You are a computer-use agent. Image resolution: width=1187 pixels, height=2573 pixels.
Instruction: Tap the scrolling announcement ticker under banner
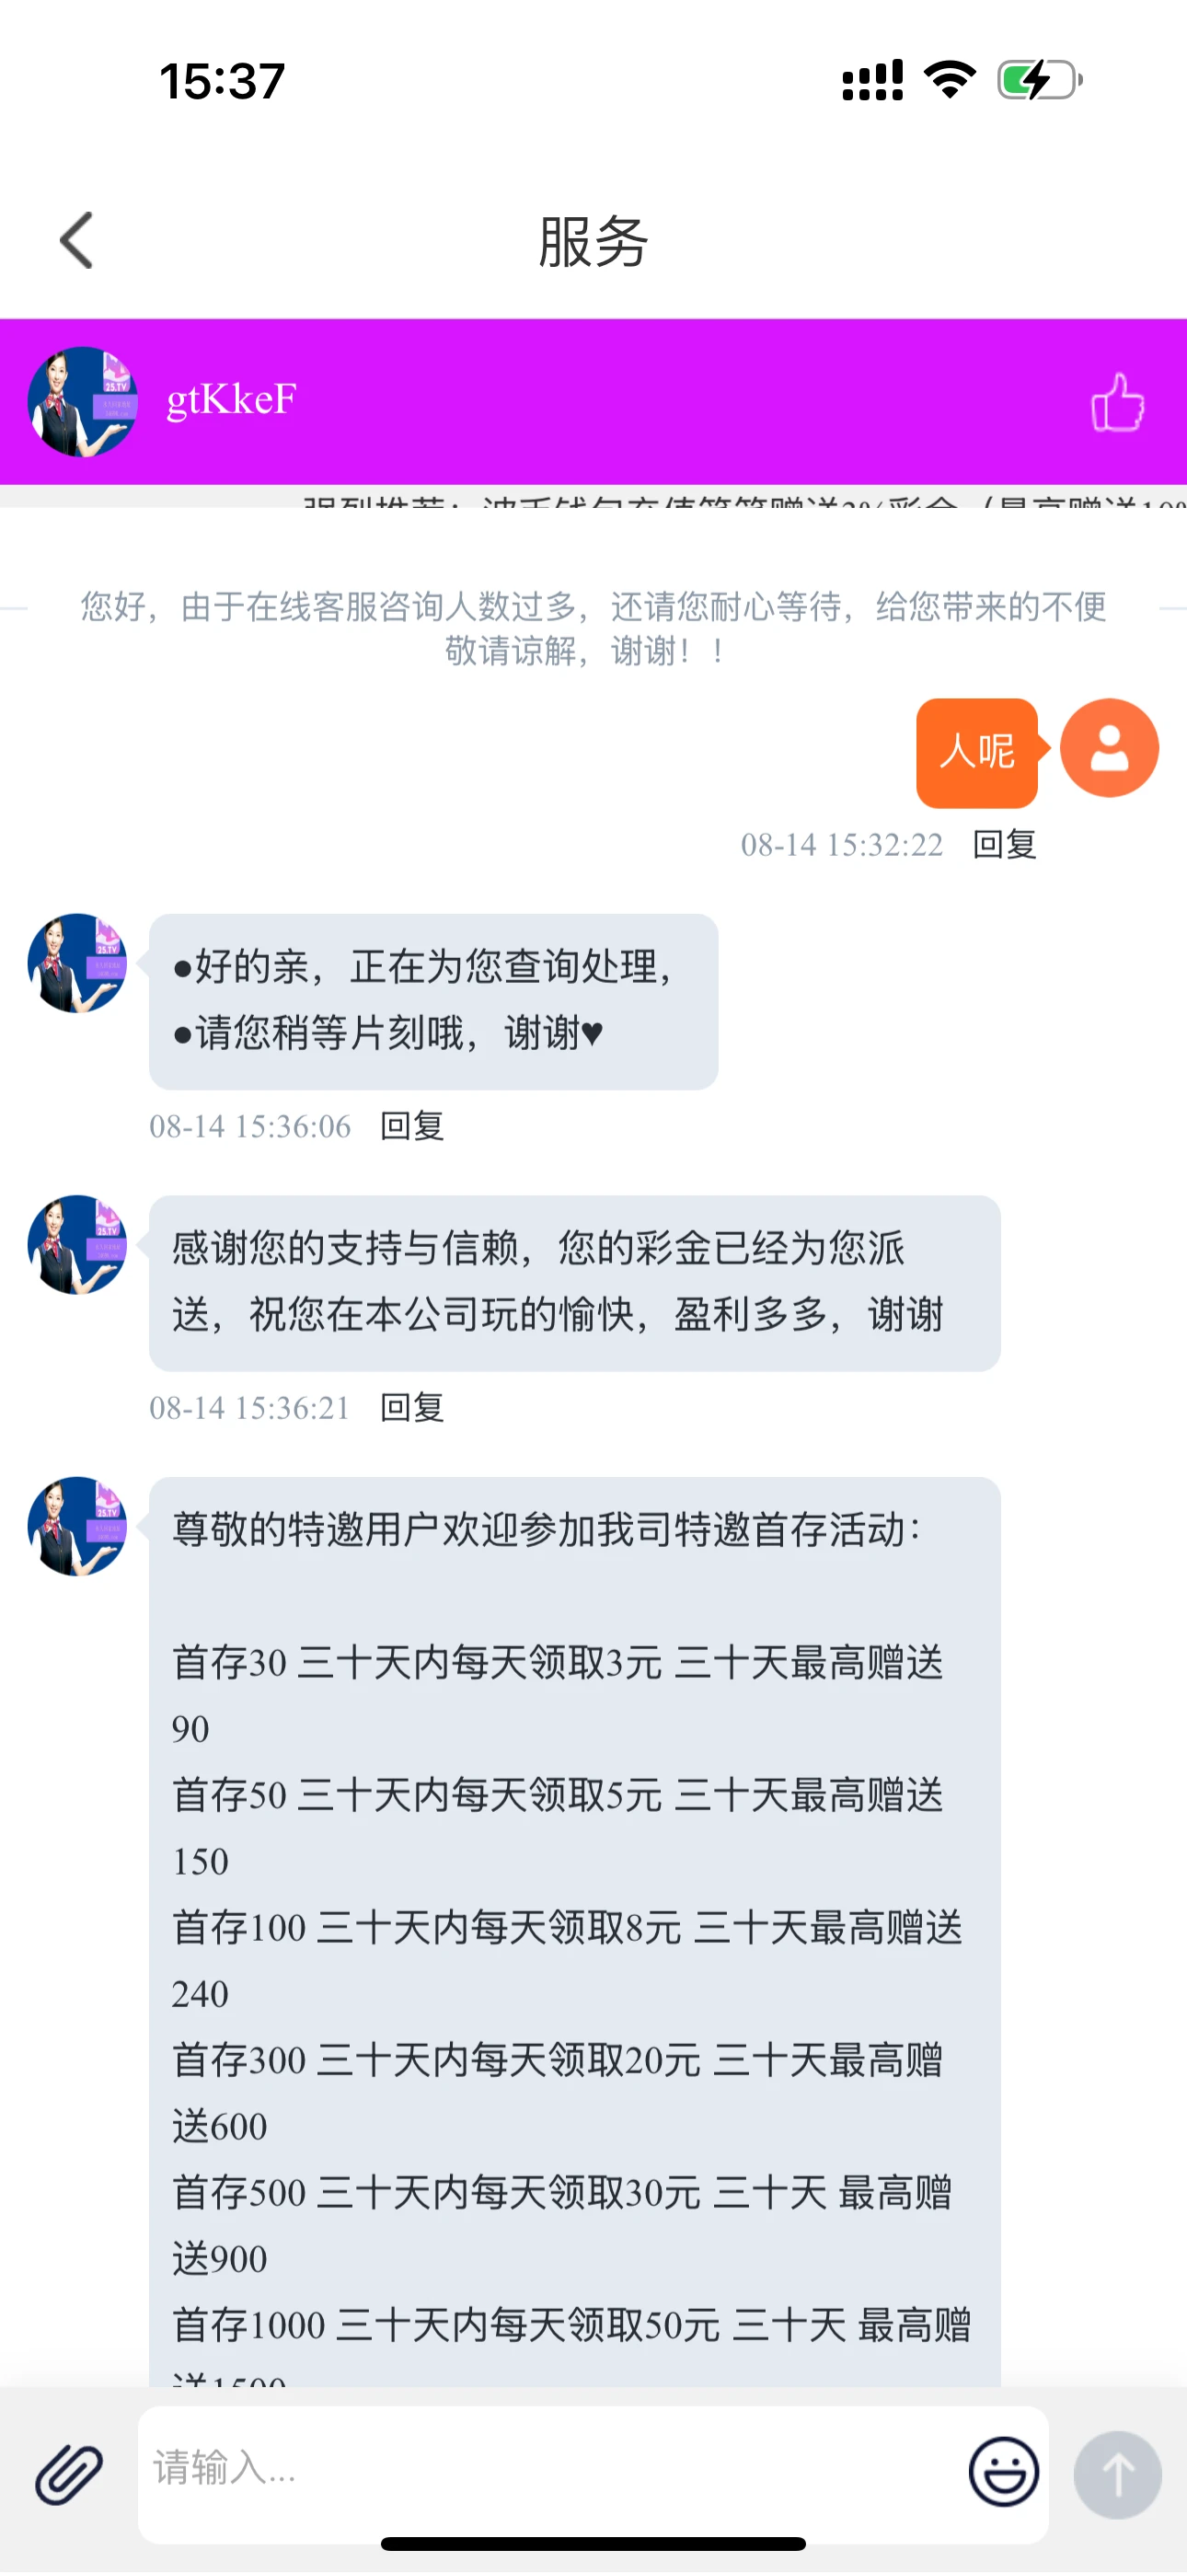(593, 496)
